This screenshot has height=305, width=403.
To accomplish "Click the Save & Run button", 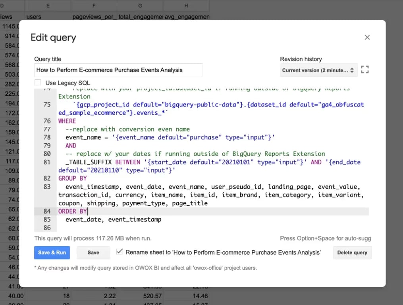I will 52,253.
